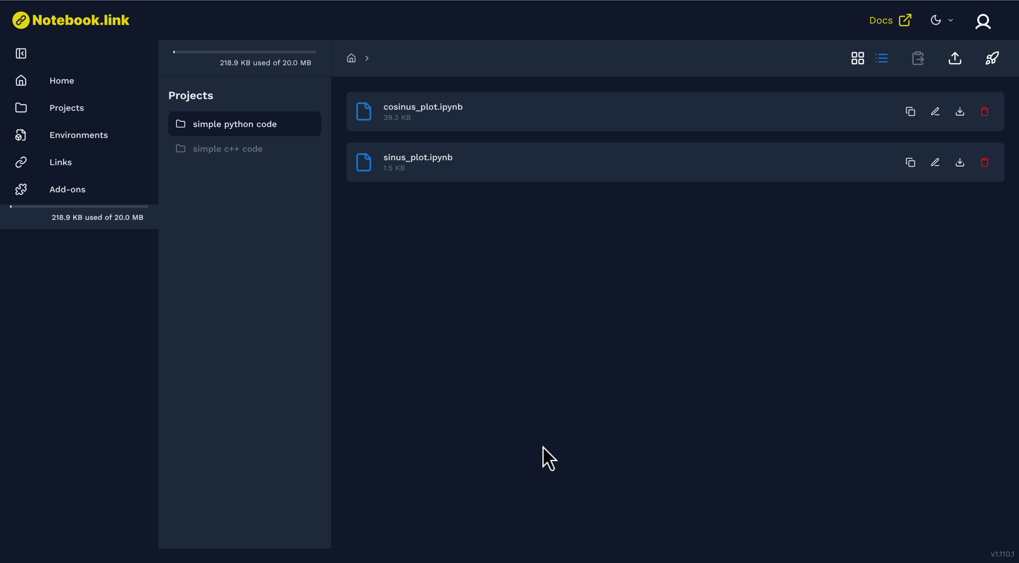Open the Docs external link
1019x563 pixels.
pos(890,20)
